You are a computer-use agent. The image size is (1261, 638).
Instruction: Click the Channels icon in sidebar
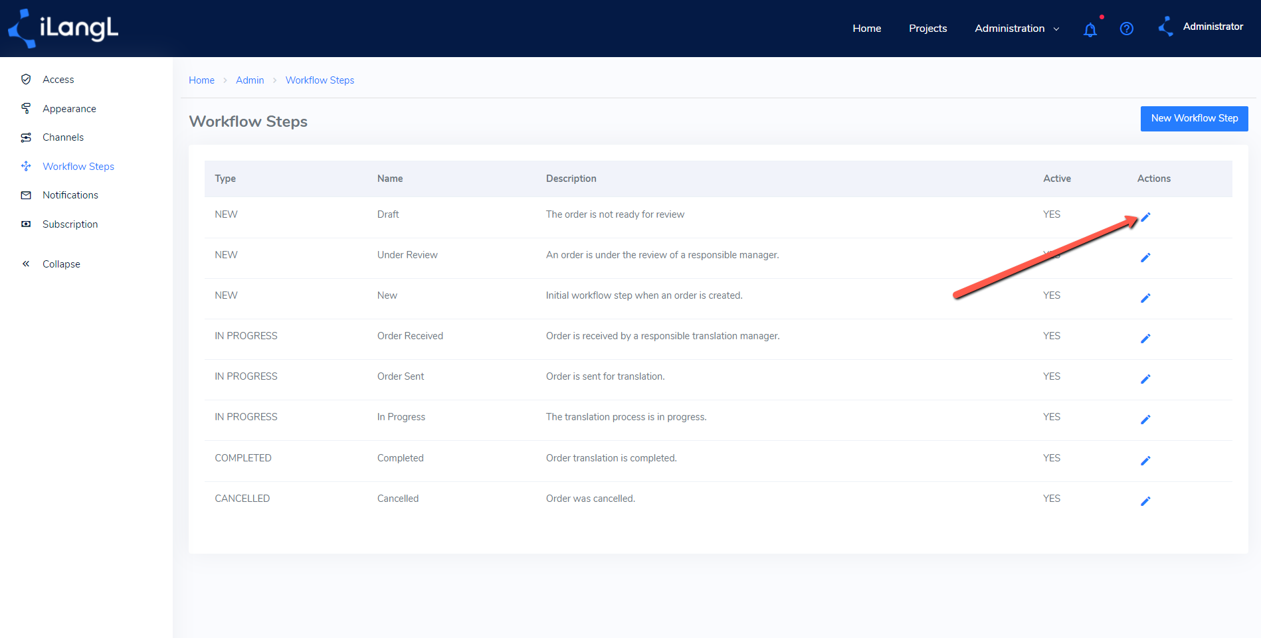coord(26,137)
